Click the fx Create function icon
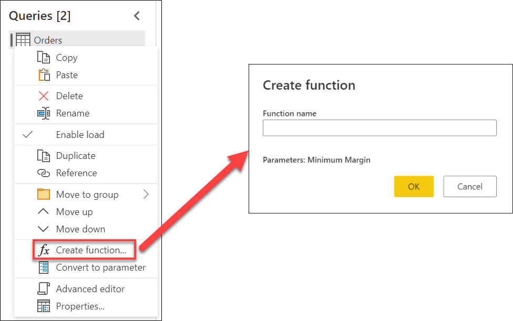The image size is (513, 321). (44, 250)
